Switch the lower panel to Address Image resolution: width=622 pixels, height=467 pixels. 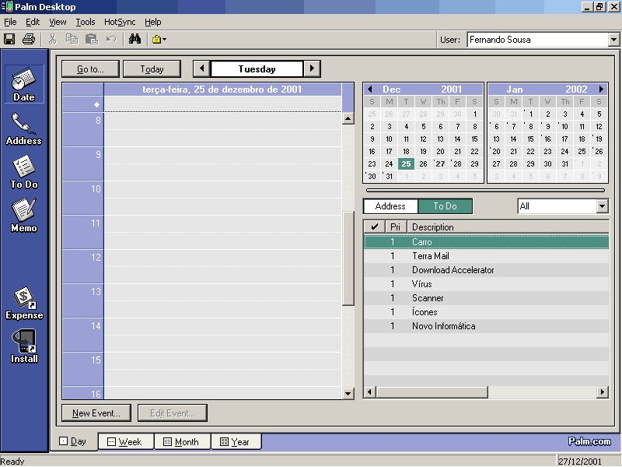pyautogui.click(x=390, y=206)
